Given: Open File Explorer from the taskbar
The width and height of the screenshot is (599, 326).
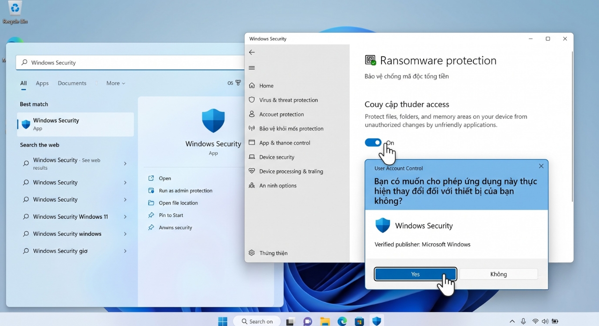Looking at the screenshot, I should [x=325, y=321].
